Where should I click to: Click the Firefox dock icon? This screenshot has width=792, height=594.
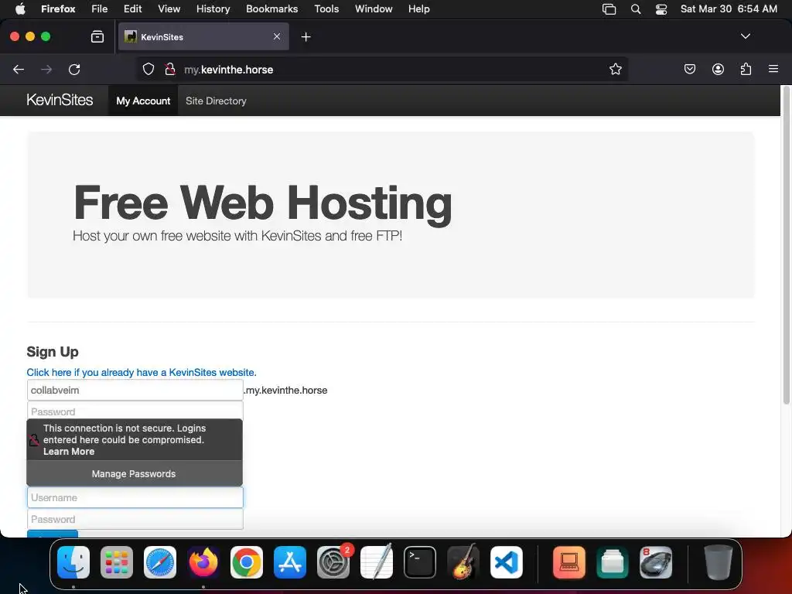[203, 562]
